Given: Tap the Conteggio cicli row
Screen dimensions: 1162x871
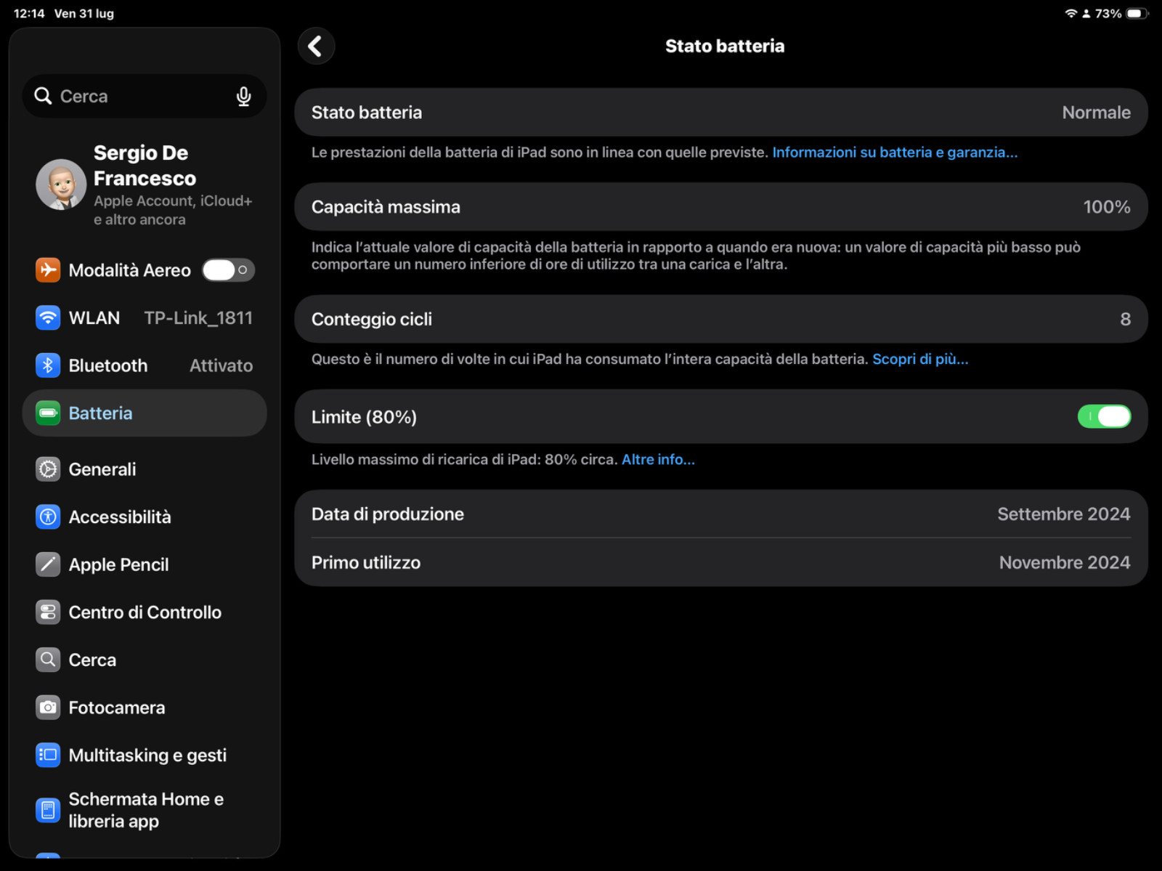Looking at the screenshot, I should (x=721, y=319).
